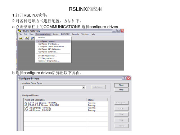Click the Help button in Configure Drivers
This screenshot has height=135, width=180.
tap(121, 90)
